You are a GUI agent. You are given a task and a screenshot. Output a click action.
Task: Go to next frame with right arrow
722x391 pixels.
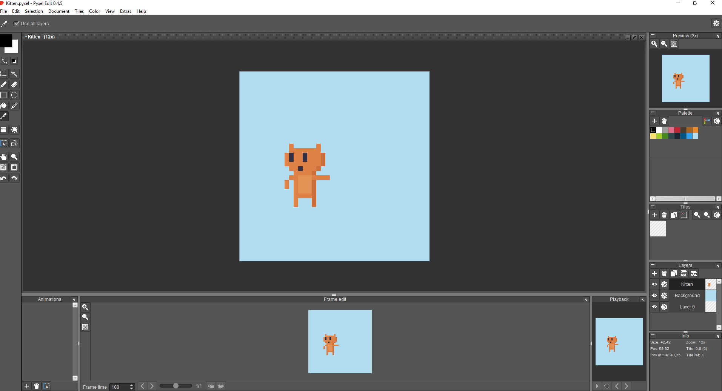(x=151, y=386)
